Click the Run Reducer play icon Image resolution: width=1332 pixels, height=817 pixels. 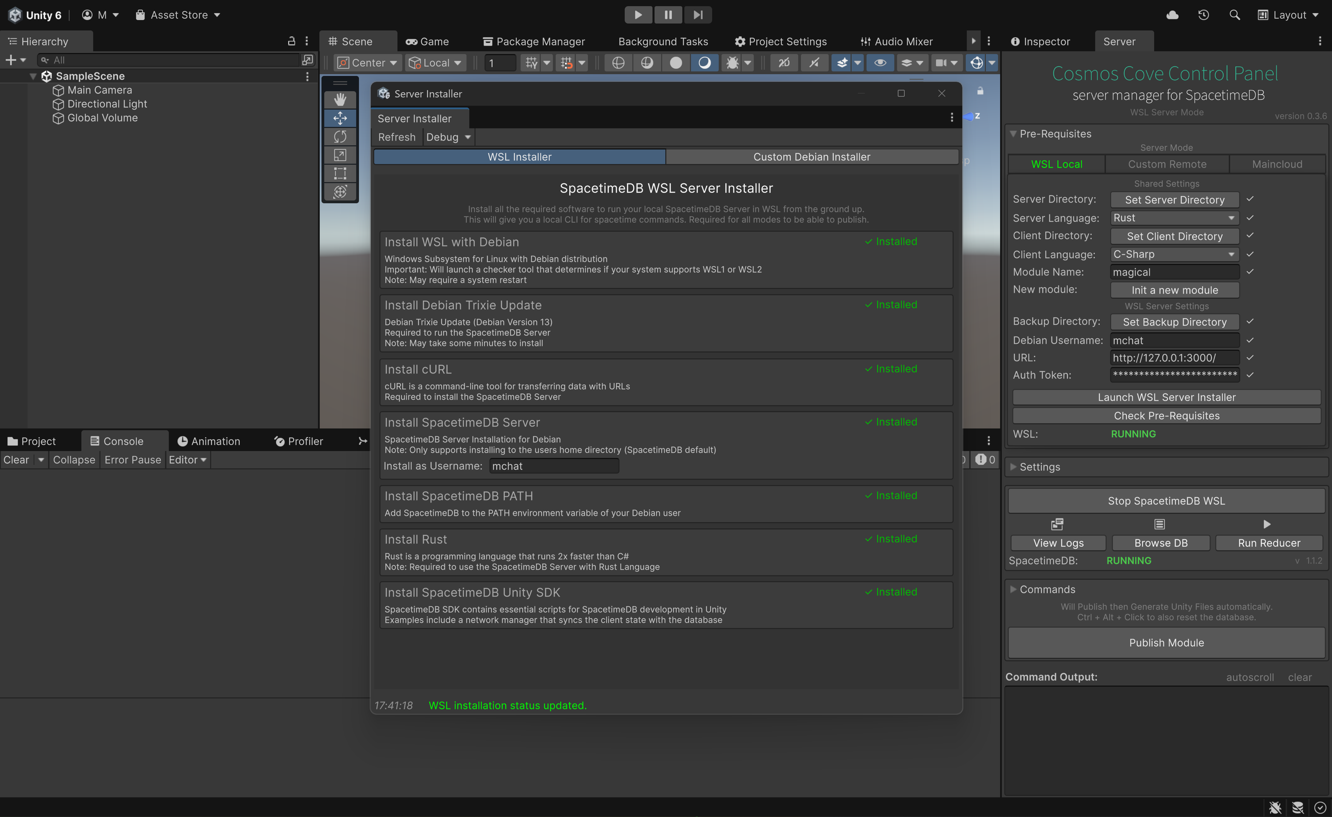pyautogui.click(x=1267, y=524)
